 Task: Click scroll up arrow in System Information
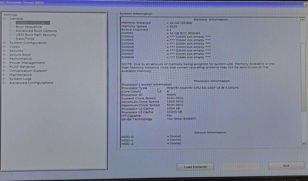(x=303, y=19)
